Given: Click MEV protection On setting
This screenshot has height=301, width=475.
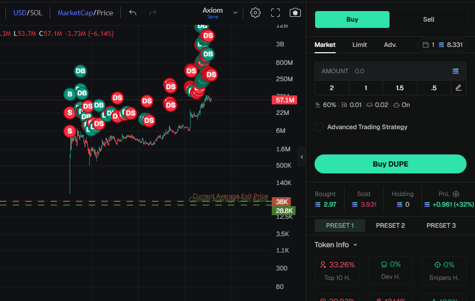Looking at the screenshot, I should [402, 105].
